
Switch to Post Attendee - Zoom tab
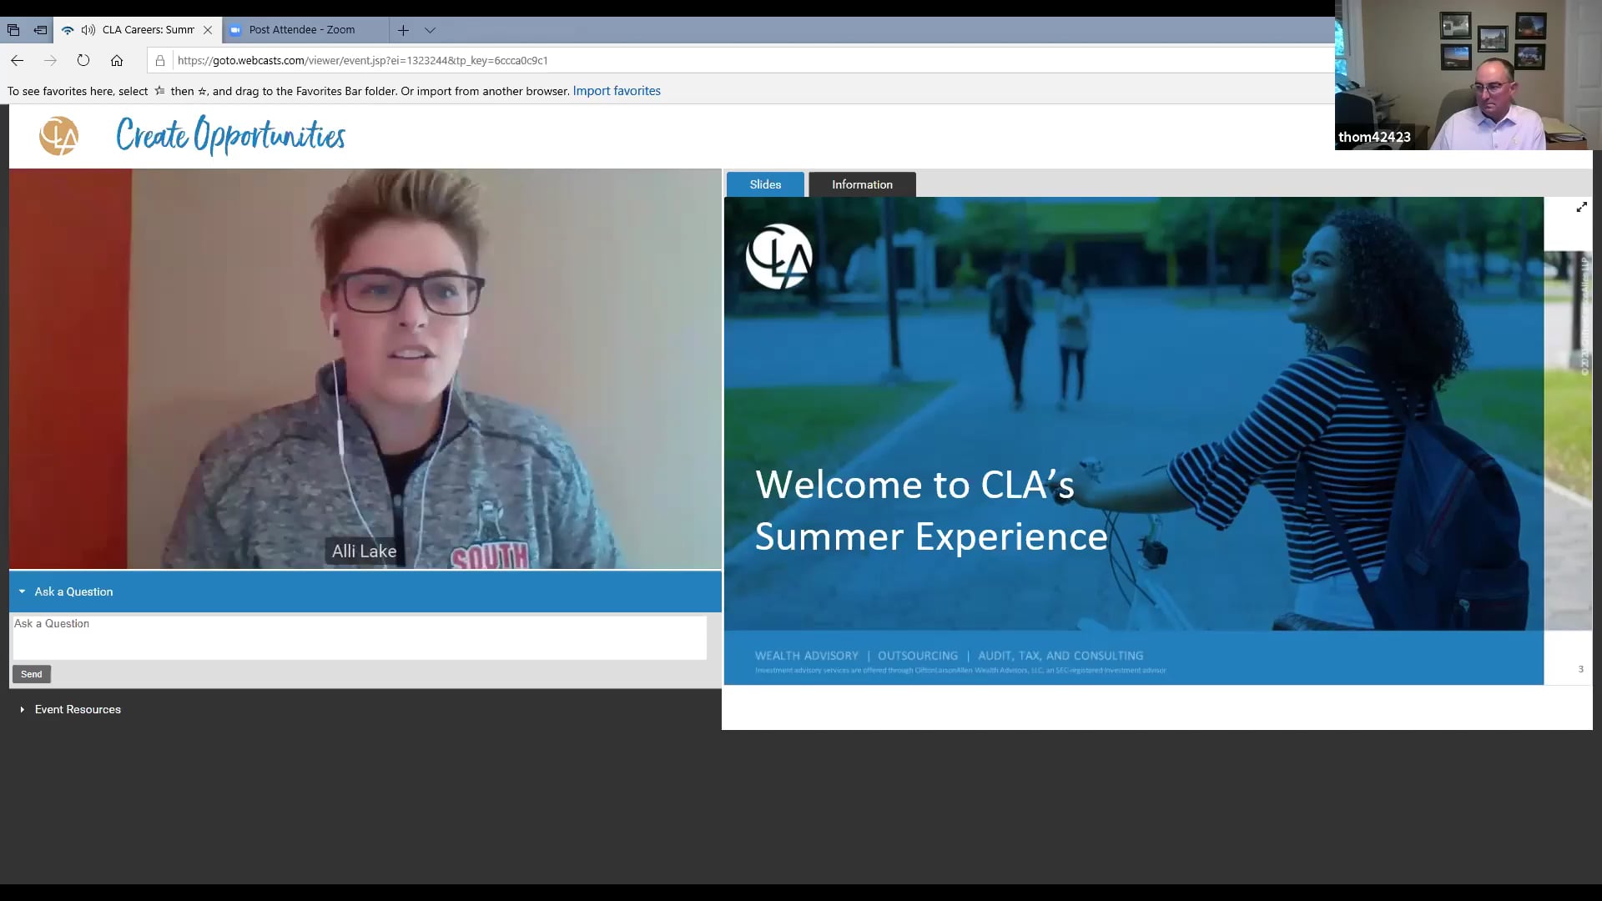[305, 30]
